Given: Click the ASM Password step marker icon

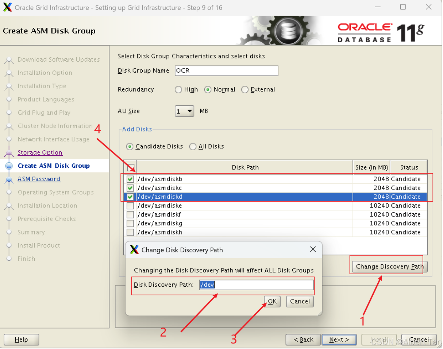Looking at the screenshot, I should (x=9, y=179).
